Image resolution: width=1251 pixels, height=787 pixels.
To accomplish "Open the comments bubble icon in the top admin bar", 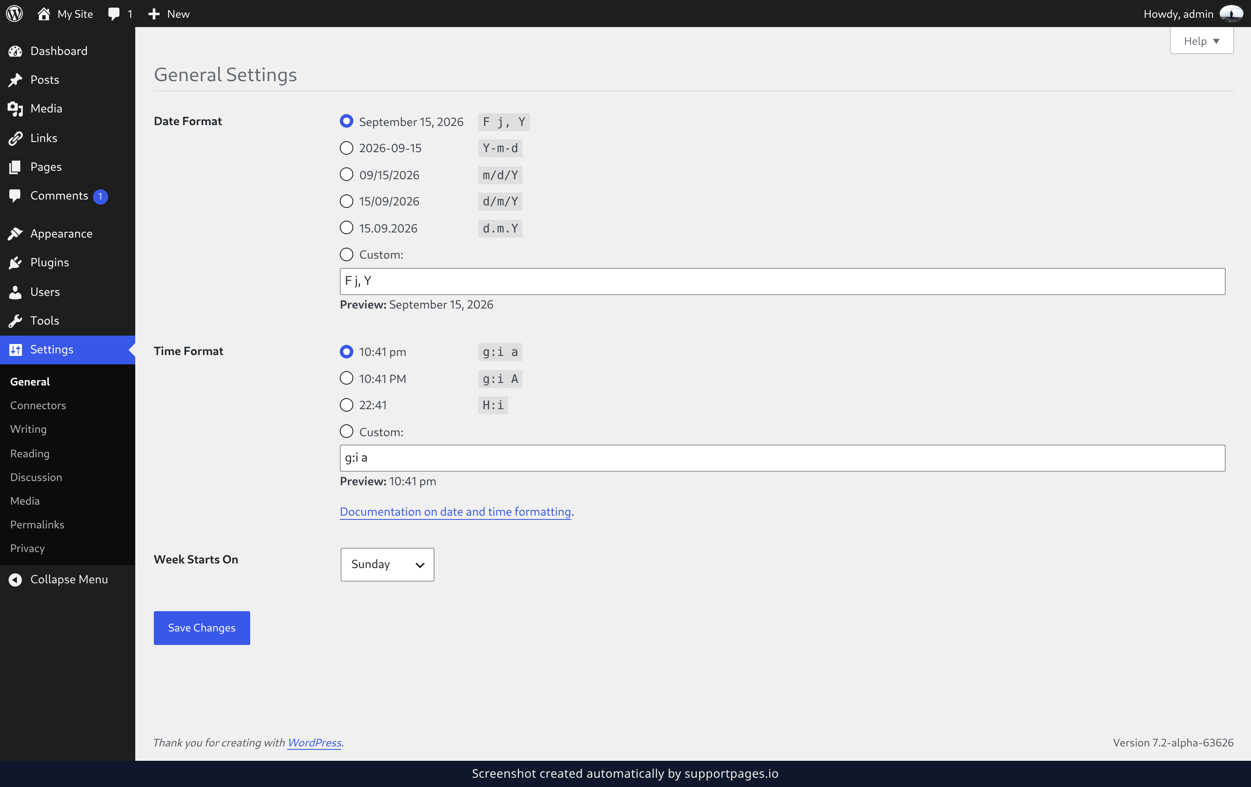I will click(x=114, y=14).
